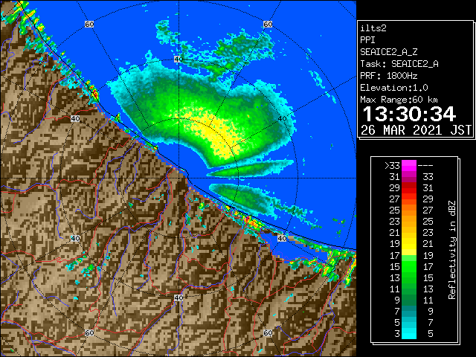Screen dimensions: 476x357
Task: Pick the magenta >33 dBZ color swatch
Action: (x=409, y=165)
